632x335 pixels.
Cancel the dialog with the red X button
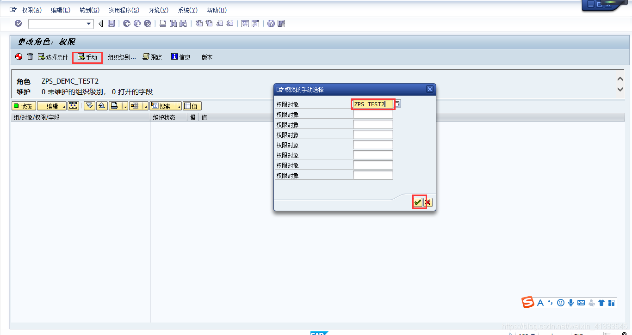coord(428,202)
